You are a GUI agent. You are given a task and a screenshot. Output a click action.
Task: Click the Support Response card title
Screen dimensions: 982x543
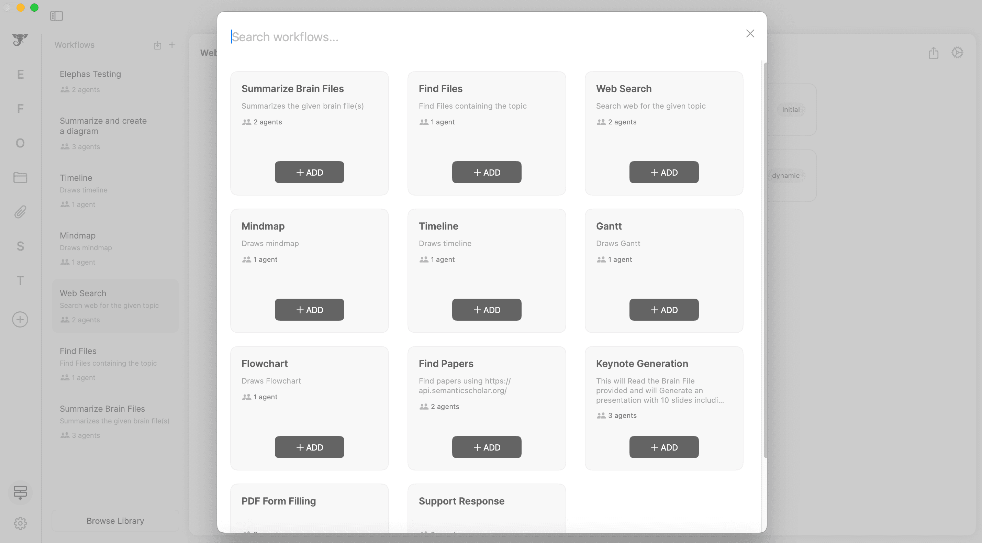tap(461, 501)
